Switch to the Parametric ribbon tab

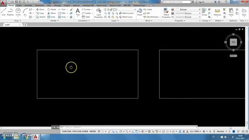pyautogui.click(x=40, y=5)
